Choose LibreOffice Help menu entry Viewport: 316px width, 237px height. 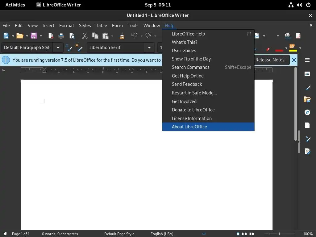[x=208, y=34]
